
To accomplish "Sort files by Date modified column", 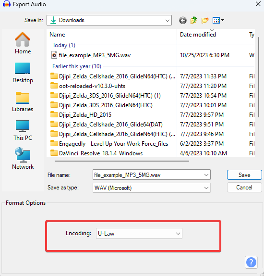I will pos(198,35).
